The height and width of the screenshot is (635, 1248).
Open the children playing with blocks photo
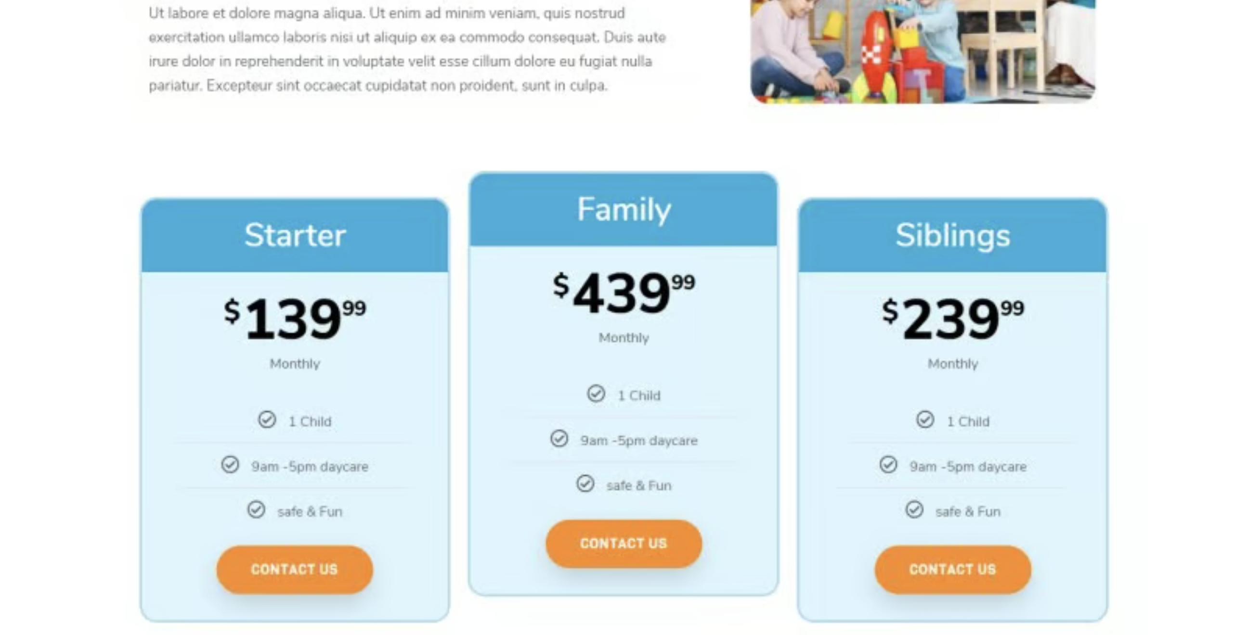(x=923, y=51)
